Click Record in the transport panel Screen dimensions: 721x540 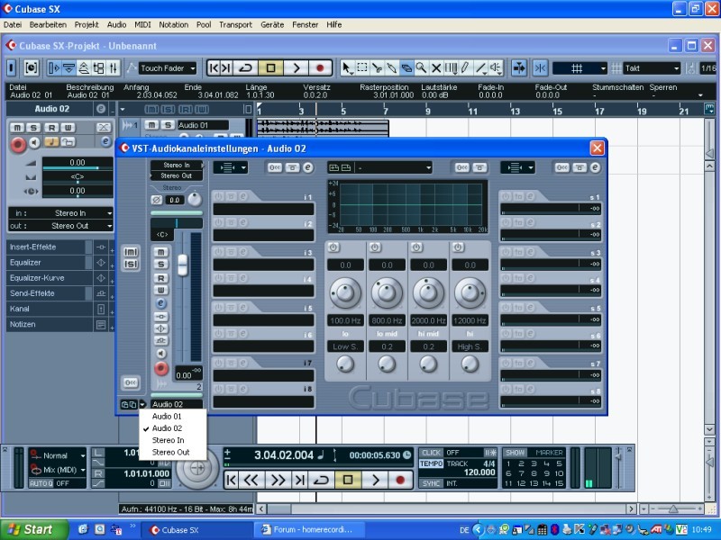click(x=399, y=480)
